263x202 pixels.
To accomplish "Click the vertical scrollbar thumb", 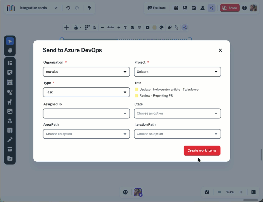I will click(x=261, y=155).
